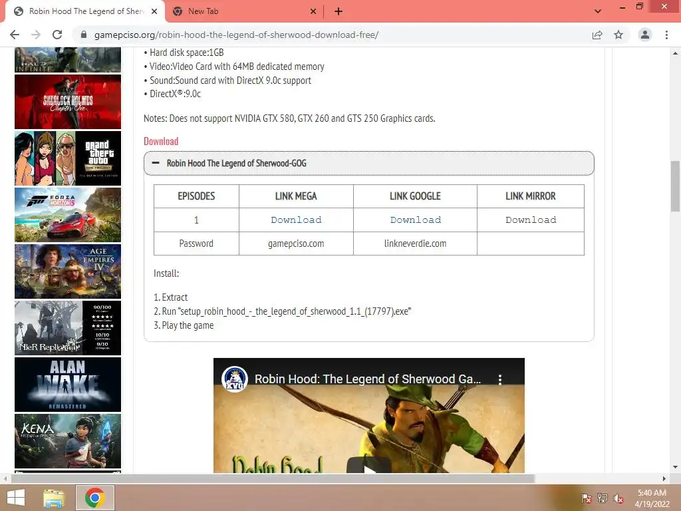Open the Halo Infinite thumbnail
This screenshot has width=681, height=511.
coord(68,59)
